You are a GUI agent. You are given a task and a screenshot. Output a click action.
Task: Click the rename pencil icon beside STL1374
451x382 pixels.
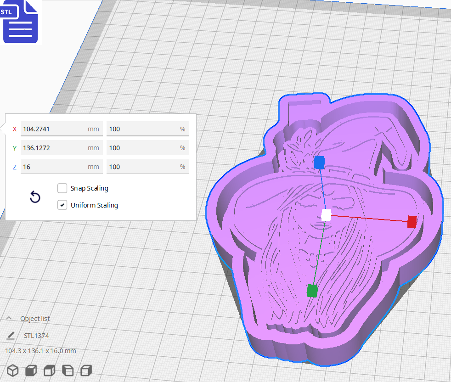[x=11, y=336]
